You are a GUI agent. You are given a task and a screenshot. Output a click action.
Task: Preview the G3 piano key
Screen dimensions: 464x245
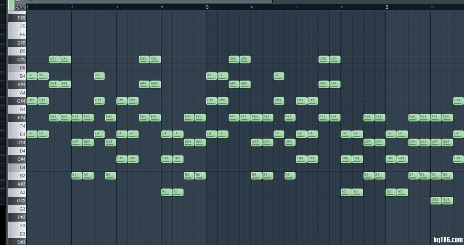point(17,209)
